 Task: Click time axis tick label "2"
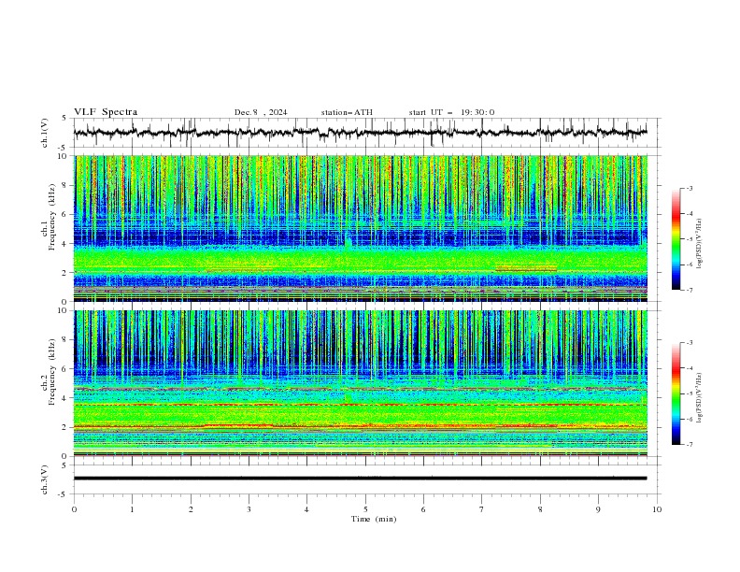tap(191, 509)
